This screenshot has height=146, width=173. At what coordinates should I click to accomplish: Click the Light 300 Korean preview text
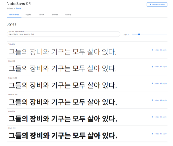click(x=62, y=68)
